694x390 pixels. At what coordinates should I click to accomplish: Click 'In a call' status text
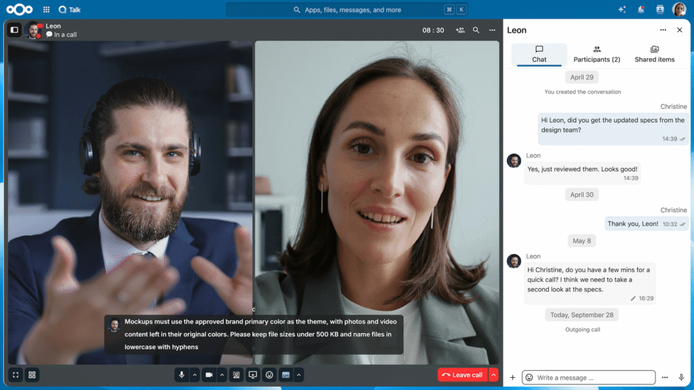click(x=65, y=35)
